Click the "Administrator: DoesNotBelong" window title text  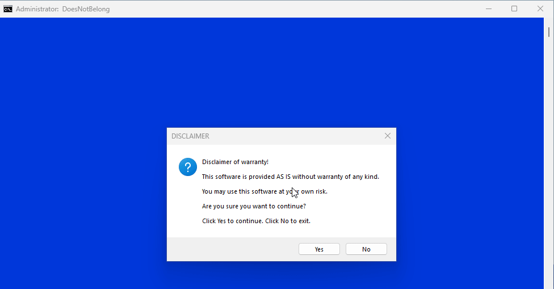(x=62, y=9)
